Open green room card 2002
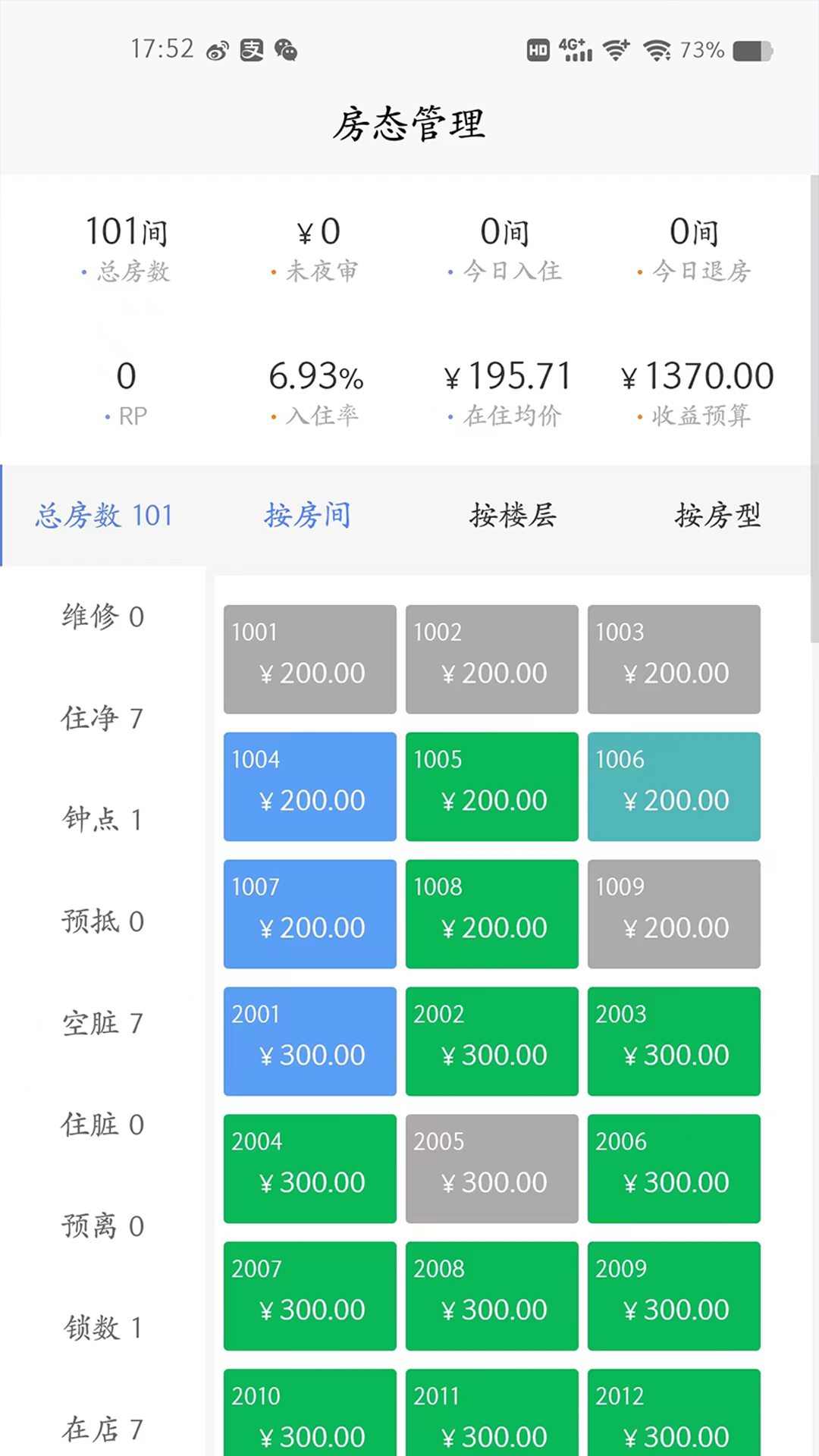 click(491, 1041)
